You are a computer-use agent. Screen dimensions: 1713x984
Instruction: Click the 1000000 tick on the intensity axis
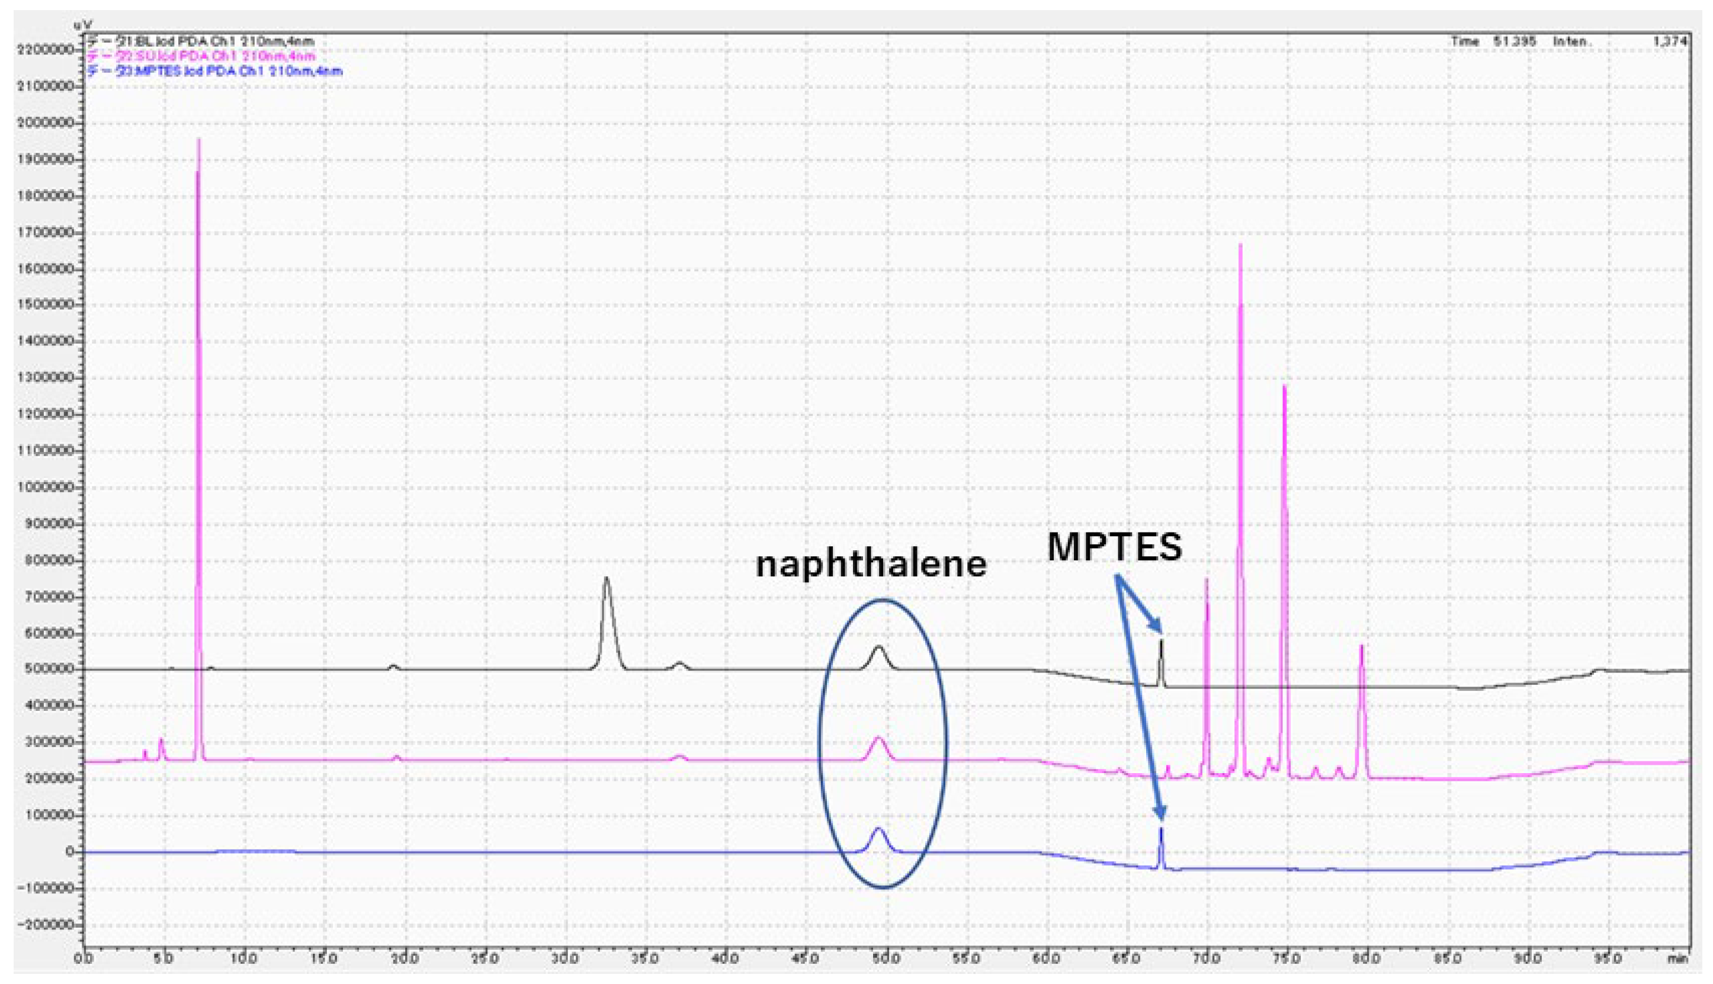pyautogui.click(x=46, y=488)
